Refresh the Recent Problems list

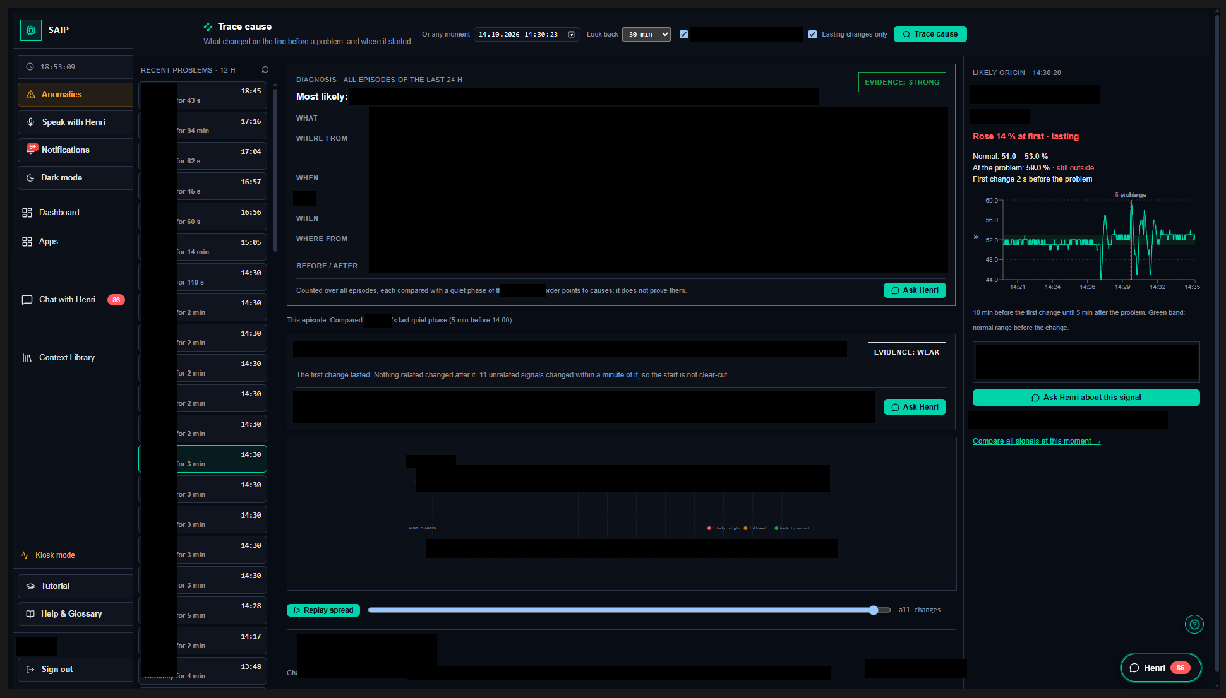coord(265,69)
